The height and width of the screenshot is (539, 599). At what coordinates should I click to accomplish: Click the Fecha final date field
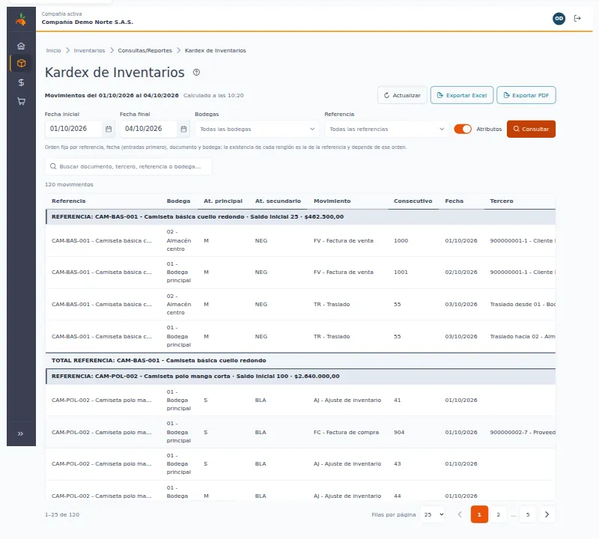[x=148, y=129]
